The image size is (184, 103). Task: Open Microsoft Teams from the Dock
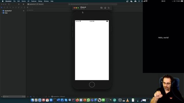92,100
